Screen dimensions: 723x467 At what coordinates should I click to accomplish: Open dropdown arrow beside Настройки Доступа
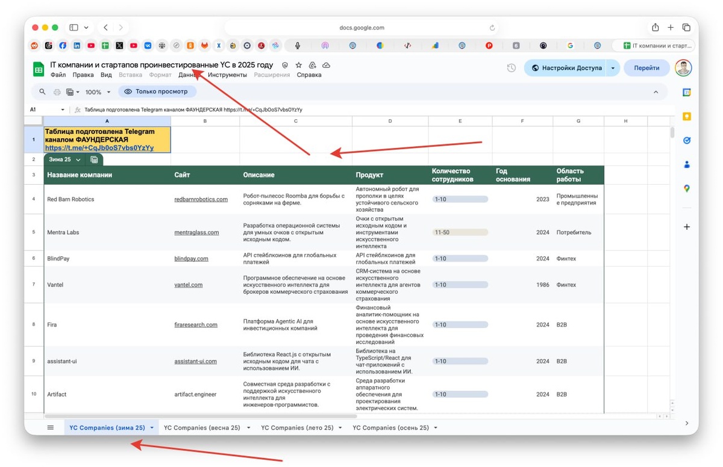click(x=613, y=68)
